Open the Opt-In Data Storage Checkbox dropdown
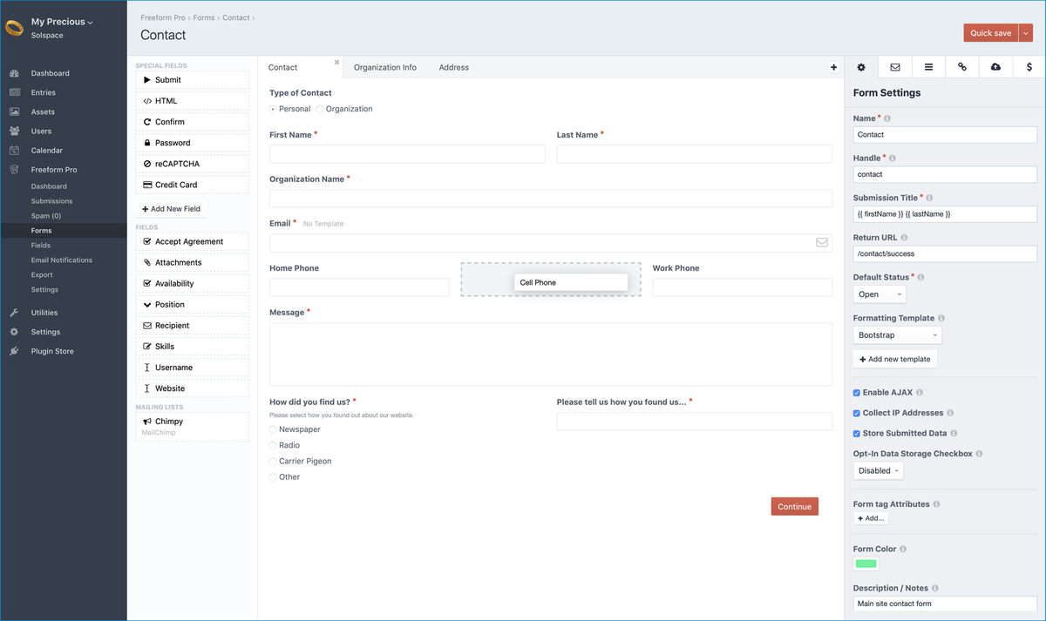Viewport: 1046px width, 621px height. pos(879,470)
